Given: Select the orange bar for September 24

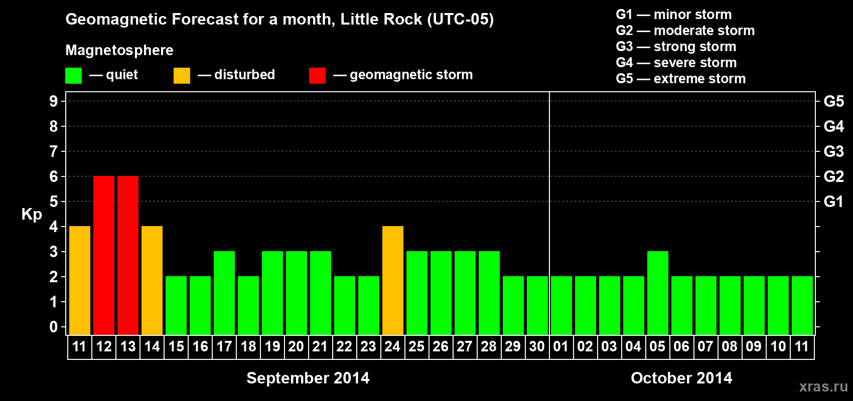Looking at the screenshot, I should [x=393, y=280].
